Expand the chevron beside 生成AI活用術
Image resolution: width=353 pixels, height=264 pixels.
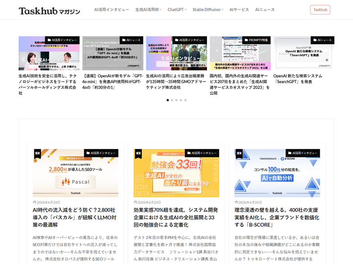[160, 10]
